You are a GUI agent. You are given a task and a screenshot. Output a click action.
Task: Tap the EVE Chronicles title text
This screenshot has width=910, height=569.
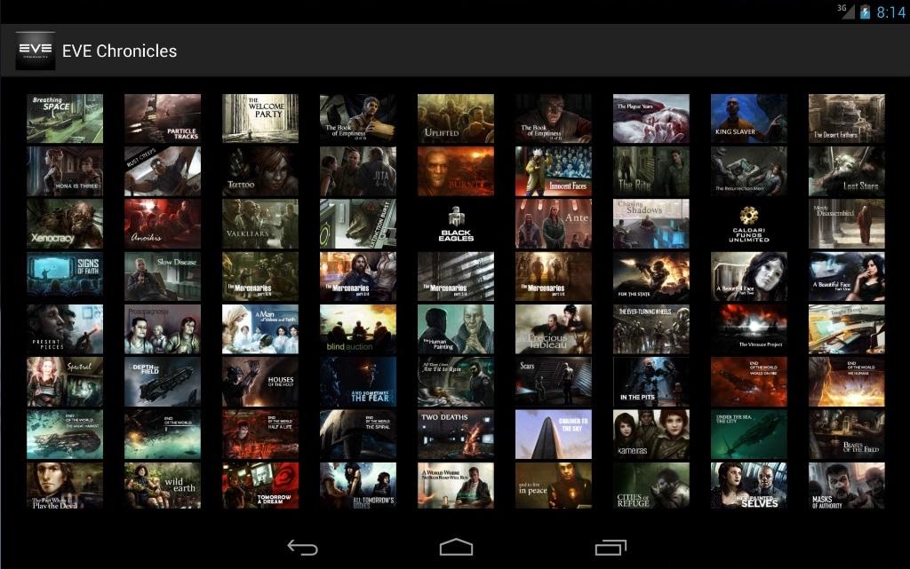tap(120, 51)
